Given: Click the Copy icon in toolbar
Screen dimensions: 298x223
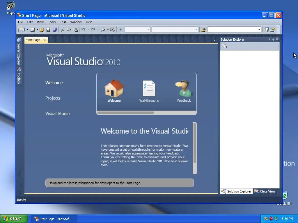Looking at the screenshot, I should tap(69, 30).
